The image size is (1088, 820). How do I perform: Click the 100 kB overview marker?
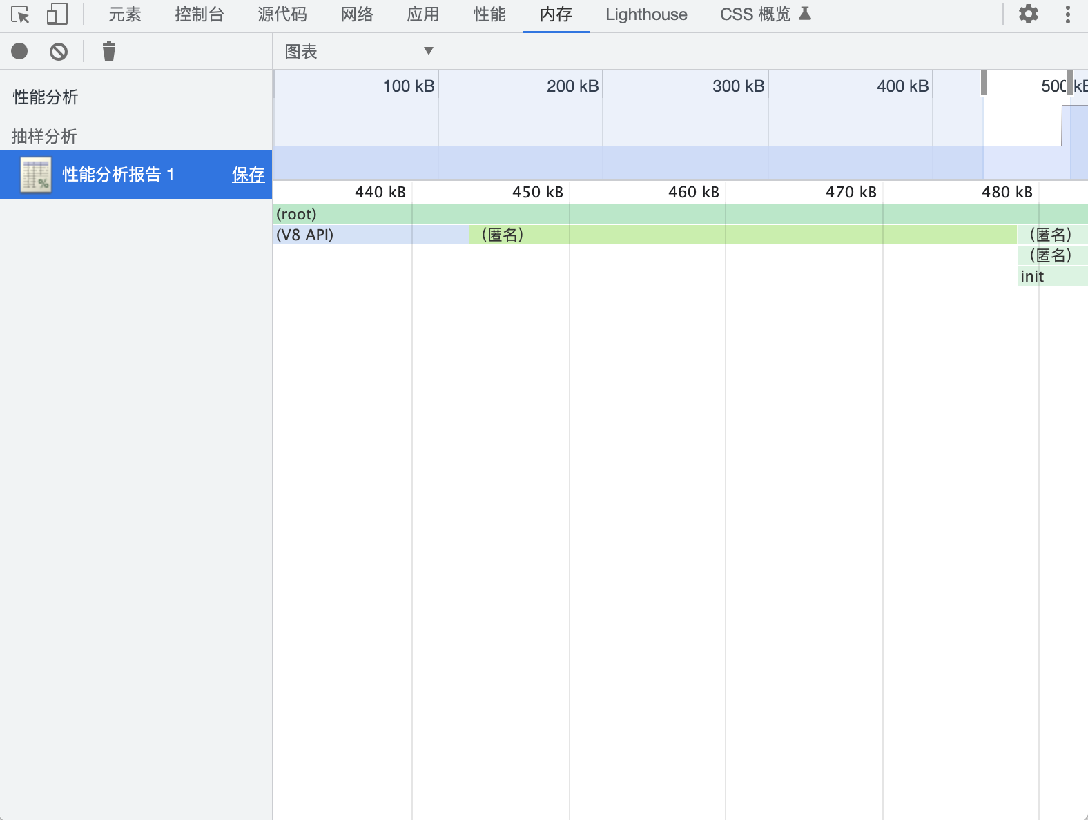click(x=409, y=86)
